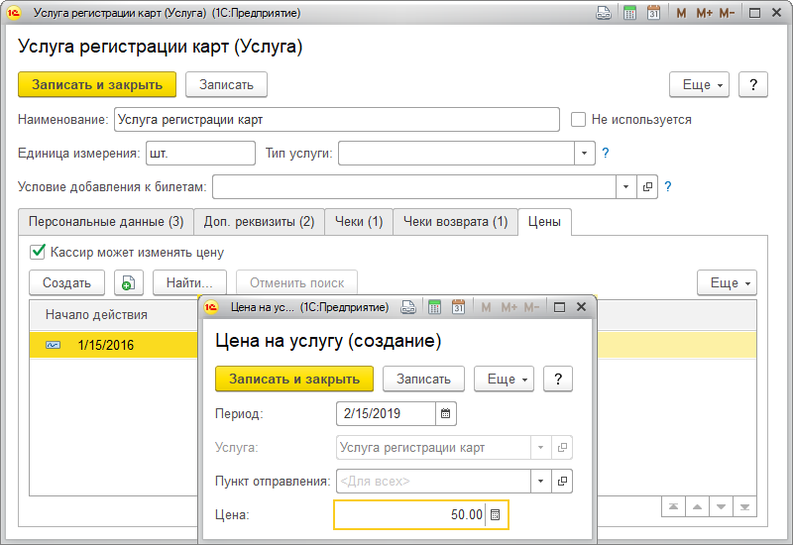Click calculator icon in main window title bar
This screenshot has height=545, width=793.
629,14
